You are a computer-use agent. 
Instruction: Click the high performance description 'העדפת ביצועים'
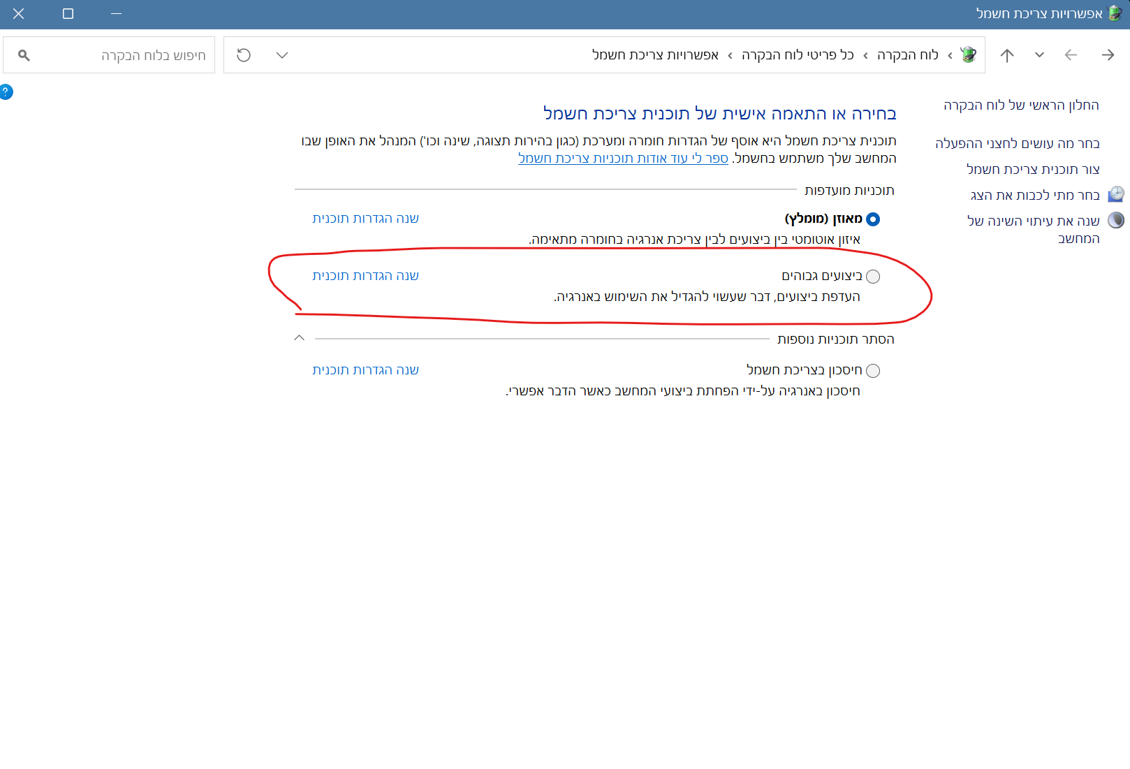coord(707,297)
